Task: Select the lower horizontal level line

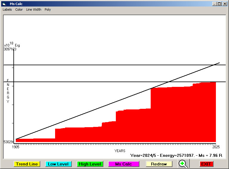Action: pos(89,82)
